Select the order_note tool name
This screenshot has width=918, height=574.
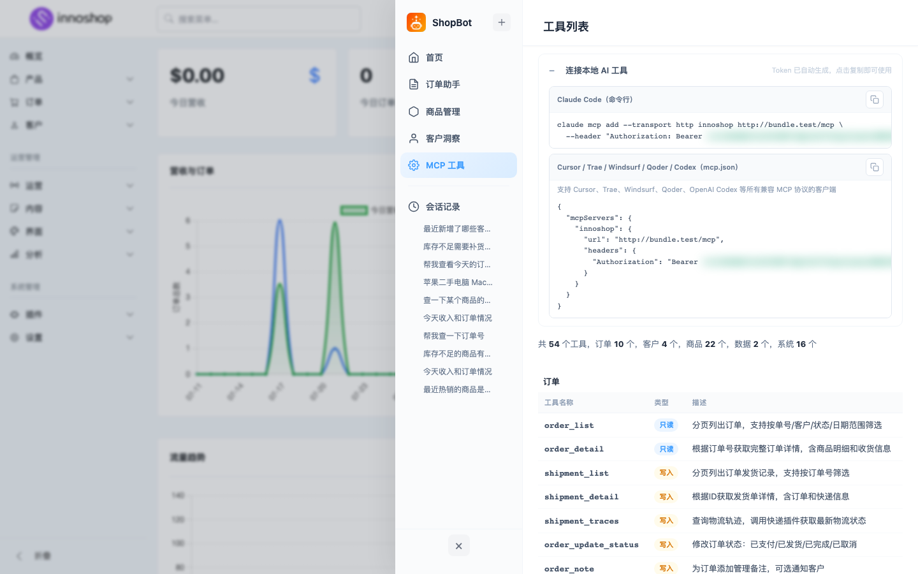tap(569, 569)
